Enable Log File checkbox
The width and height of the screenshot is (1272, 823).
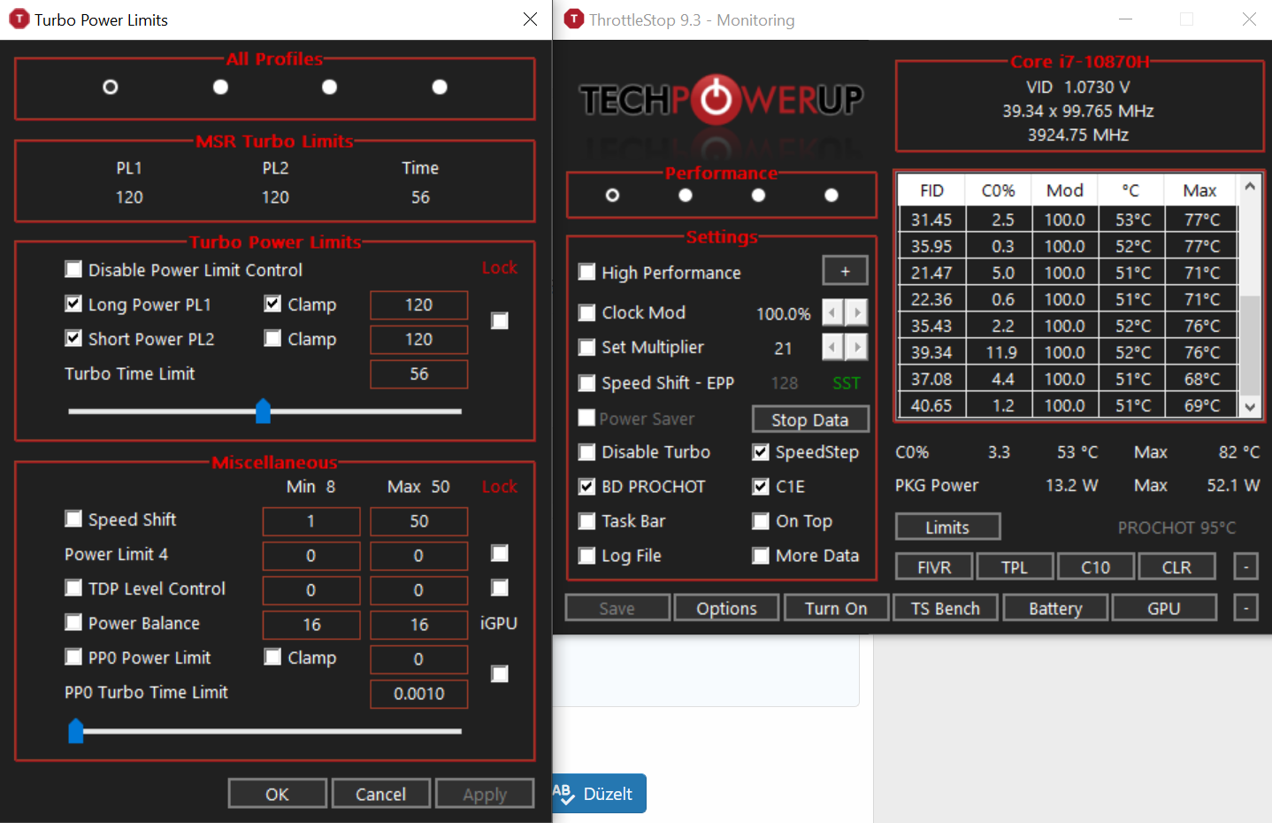tap(586, 556)
